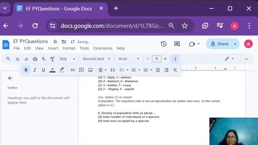Select the EF PYQuestions browser tab

pos(60,9)
